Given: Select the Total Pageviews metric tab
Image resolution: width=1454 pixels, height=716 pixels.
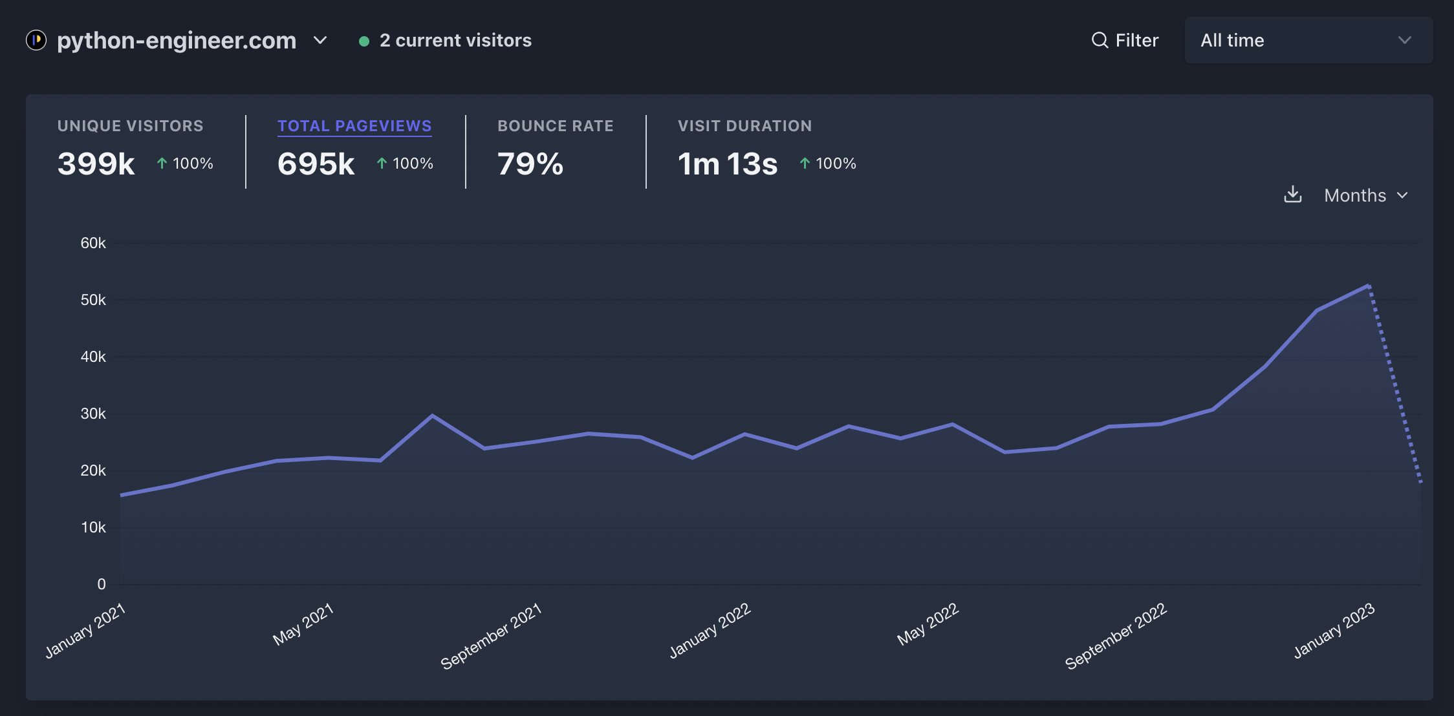Looking at the screenshot, I should [x=354, y=126].
